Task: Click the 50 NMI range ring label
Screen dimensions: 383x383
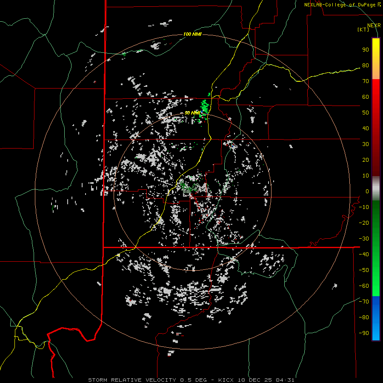Action: click(x=192, y=113)
